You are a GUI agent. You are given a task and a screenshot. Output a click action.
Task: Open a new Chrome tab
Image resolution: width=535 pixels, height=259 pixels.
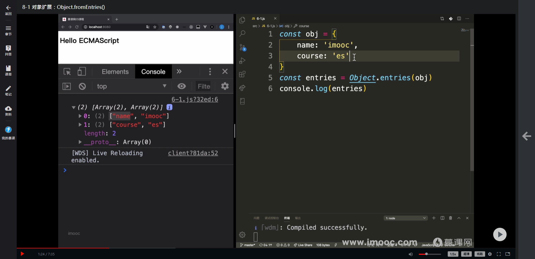coord(117,19)
